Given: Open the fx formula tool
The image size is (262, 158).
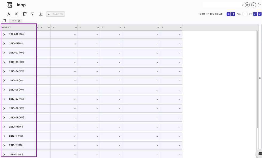Looking at the screenshot, I should pos(9,14).
